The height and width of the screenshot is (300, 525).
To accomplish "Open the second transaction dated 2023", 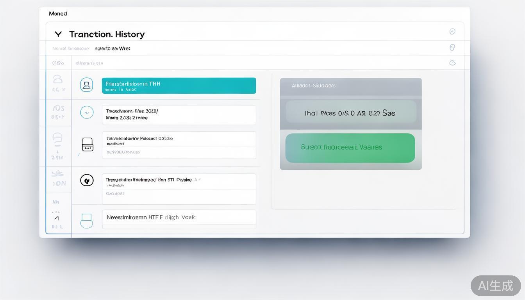I will [x=179, y=115].
